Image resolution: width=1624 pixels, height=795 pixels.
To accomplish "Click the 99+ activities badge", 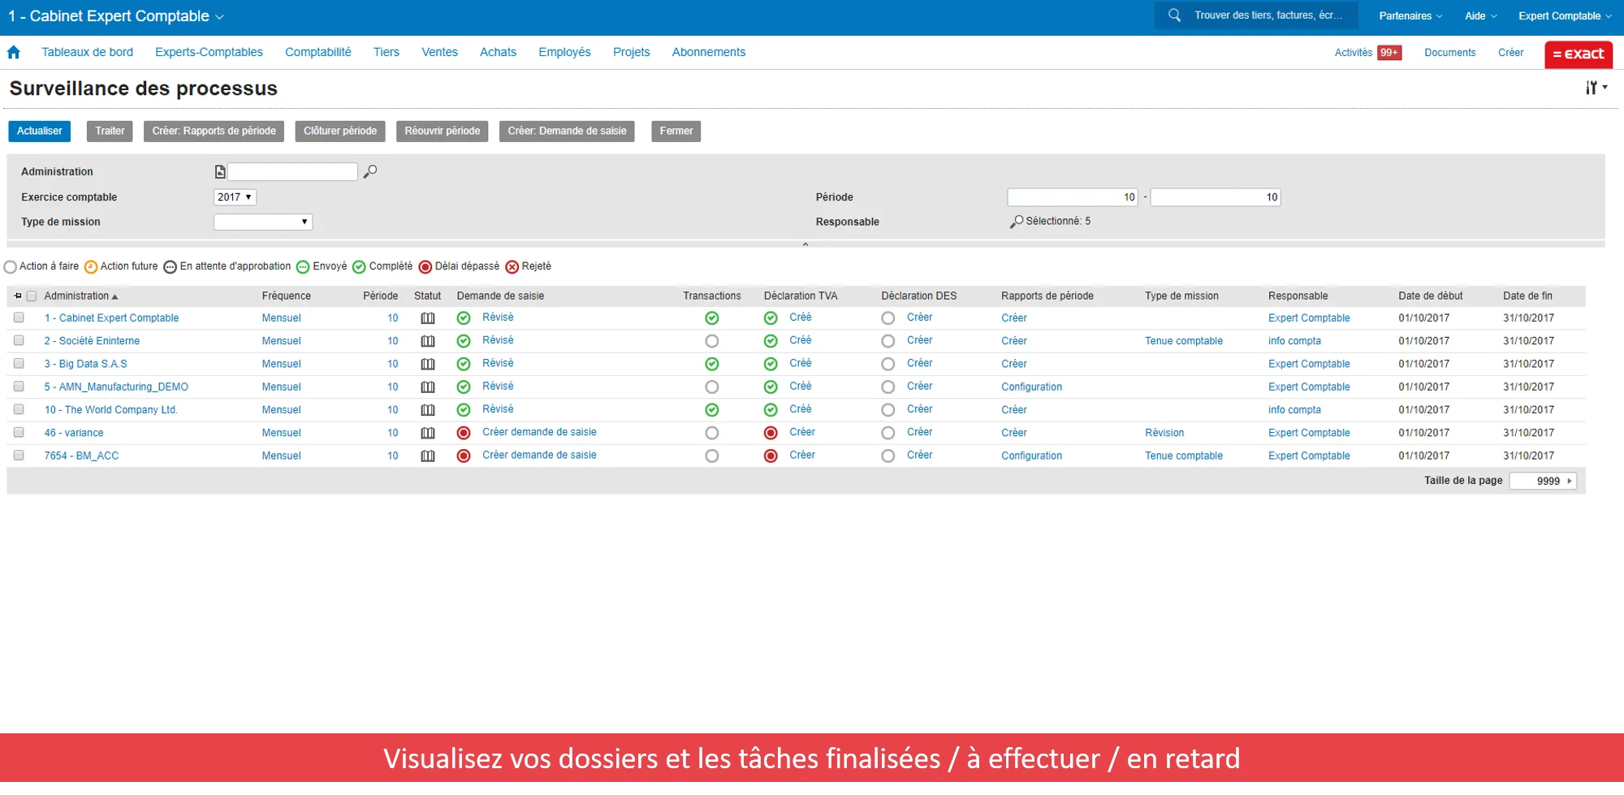I will point(1389,53).
